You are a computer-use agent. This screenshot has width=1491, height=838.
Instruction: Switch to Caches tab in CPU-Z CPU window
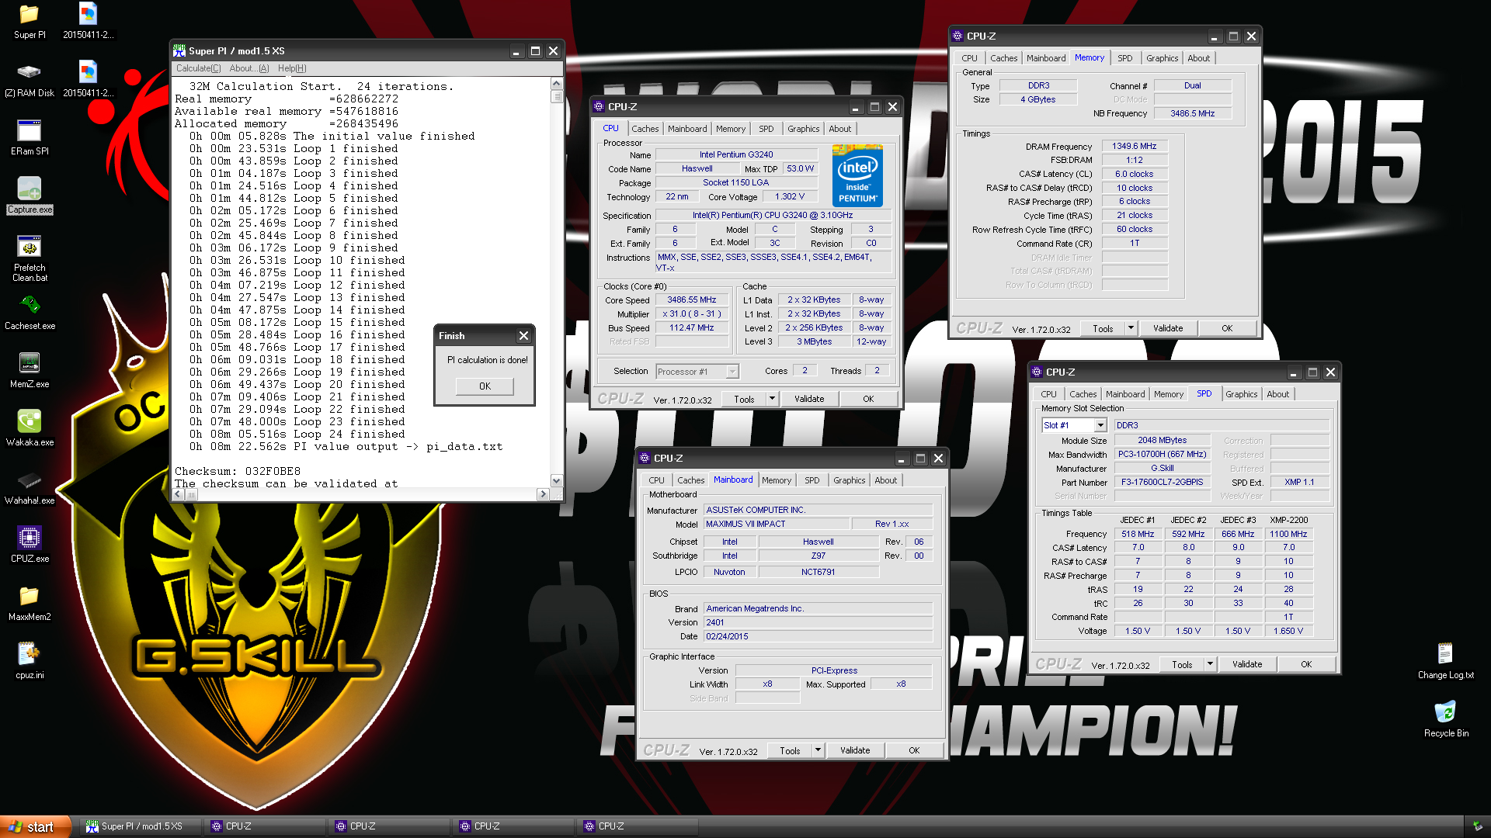click(645, 129)
